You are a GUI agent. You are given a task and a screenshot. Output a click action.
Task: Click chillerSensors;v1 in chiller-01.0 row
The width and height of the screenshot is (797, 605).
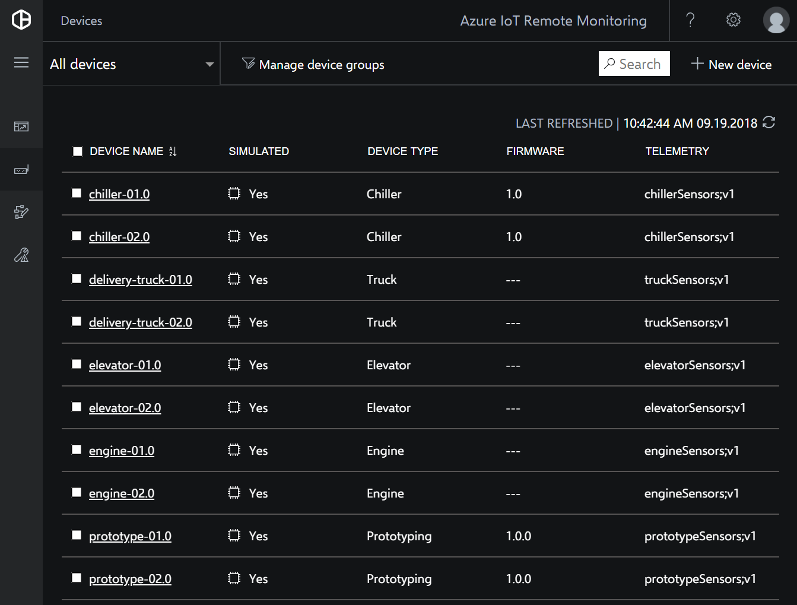(x=690, y=194)
